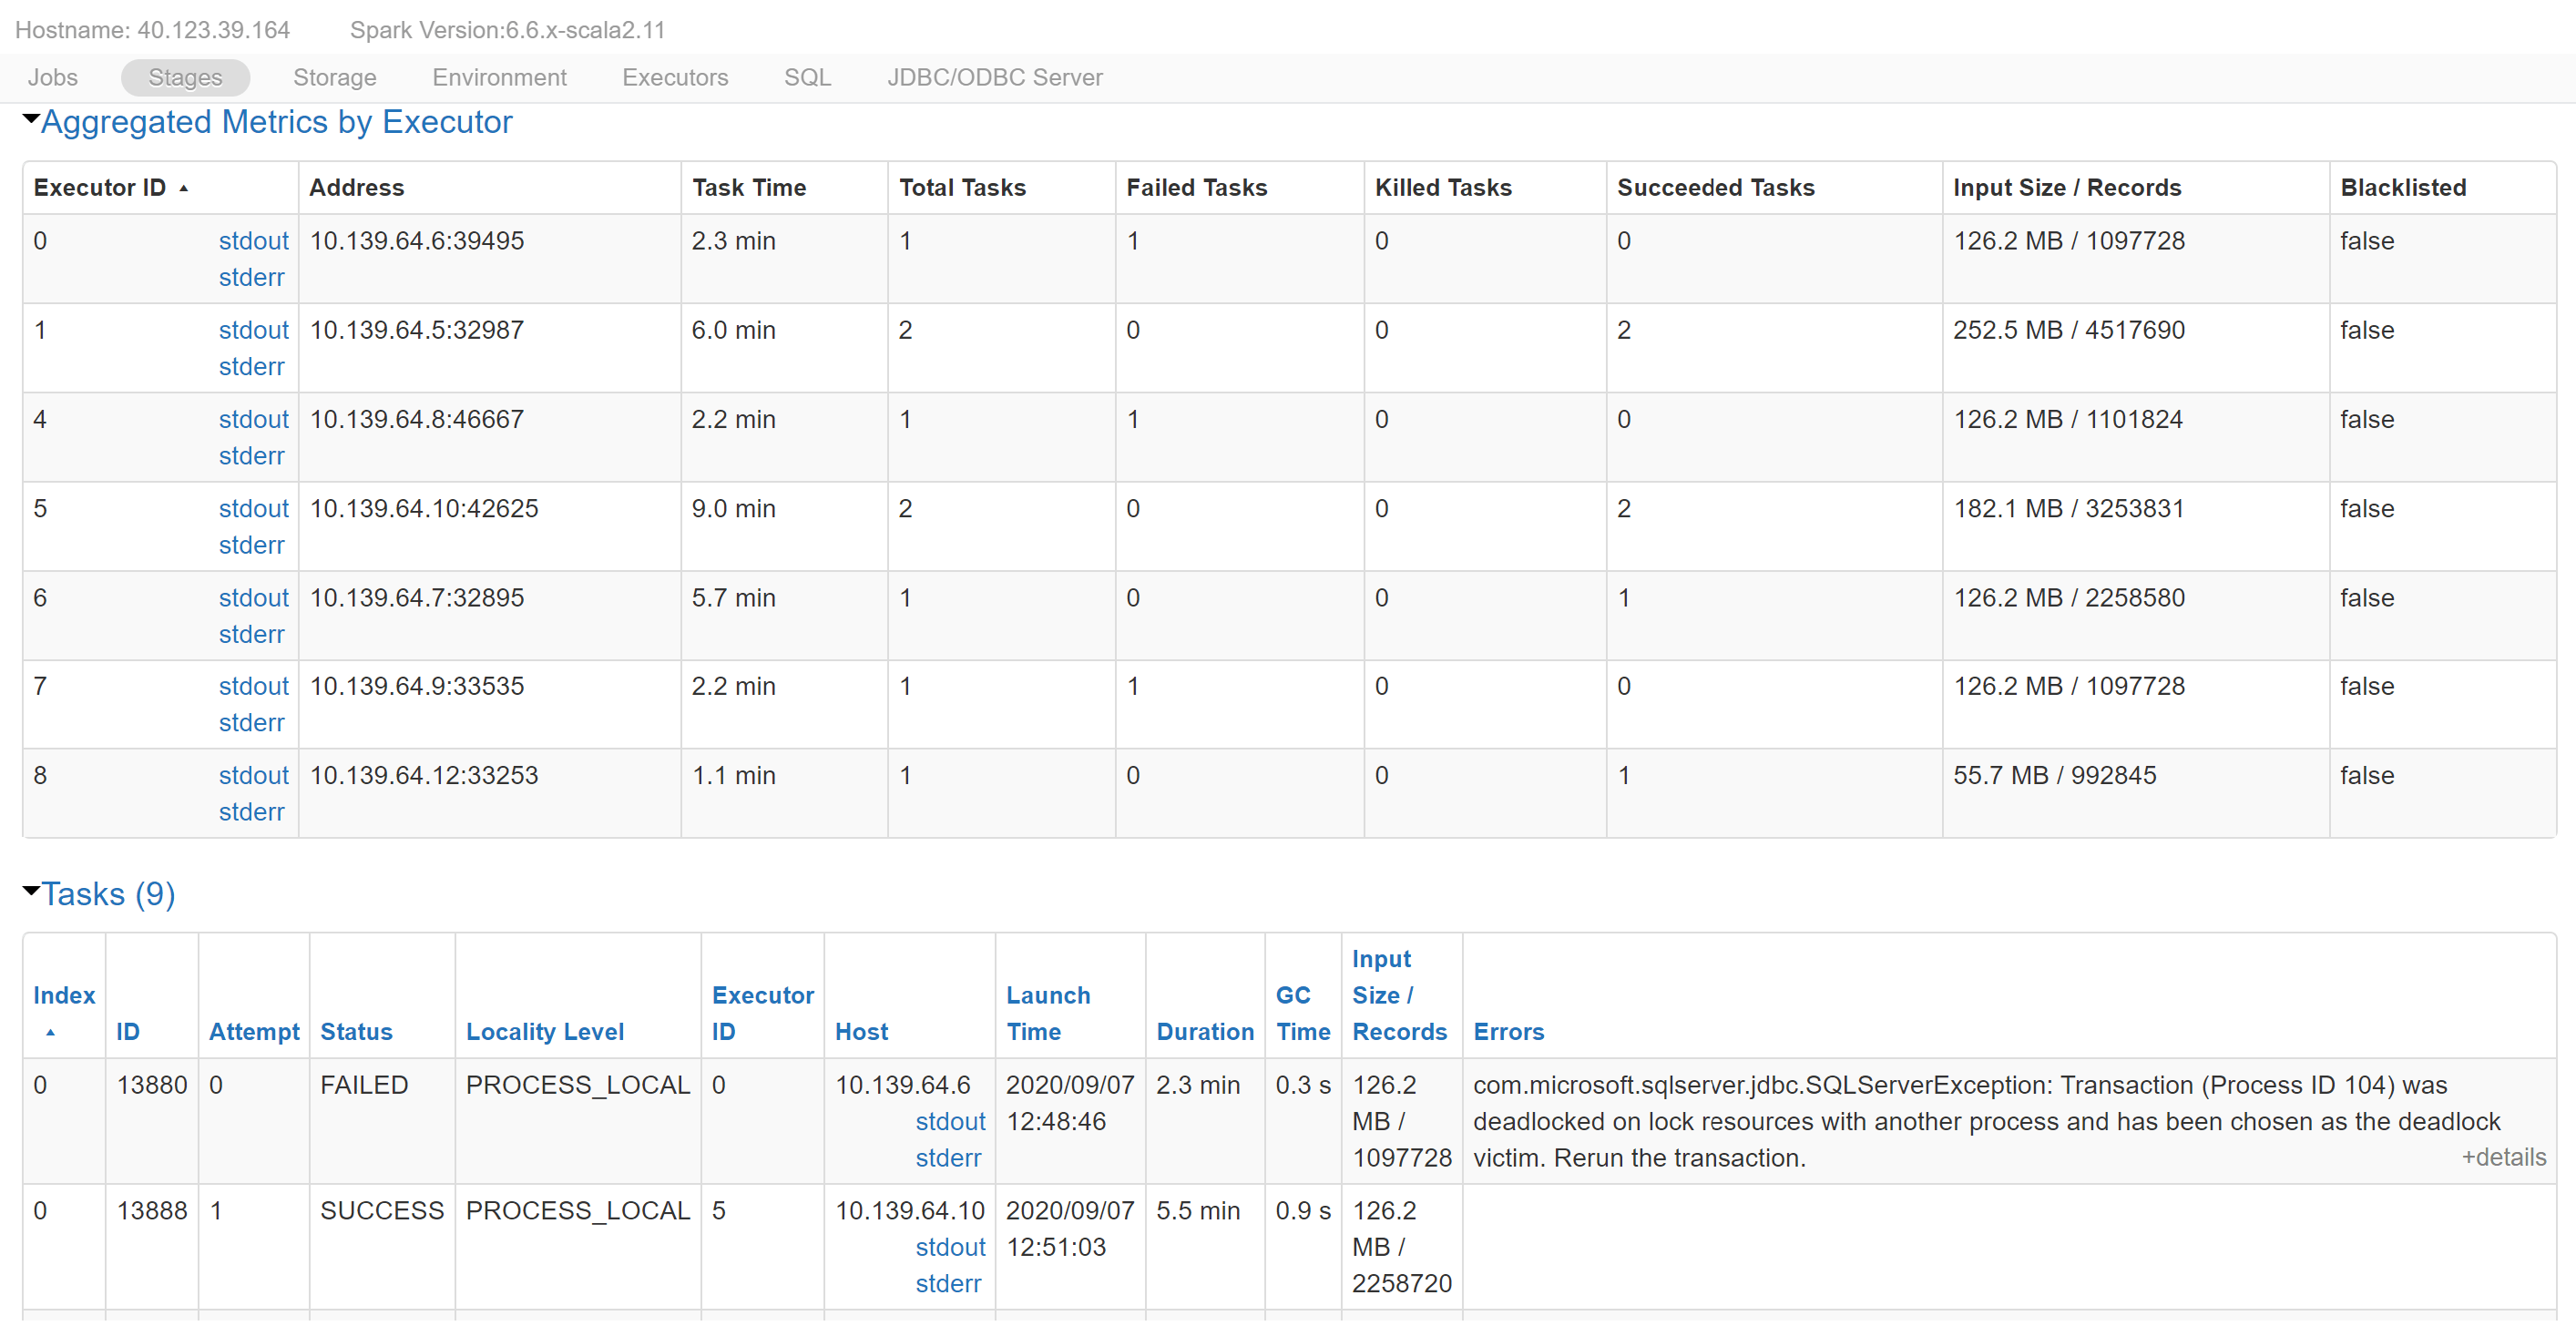
Task: Switch to the Storage tab
Action: pyautogui.click(x=334, y=77)
